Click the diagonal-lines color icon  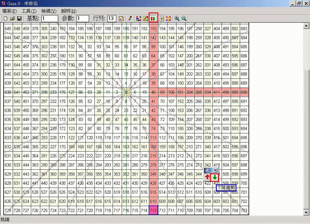(x=146, y=18)
